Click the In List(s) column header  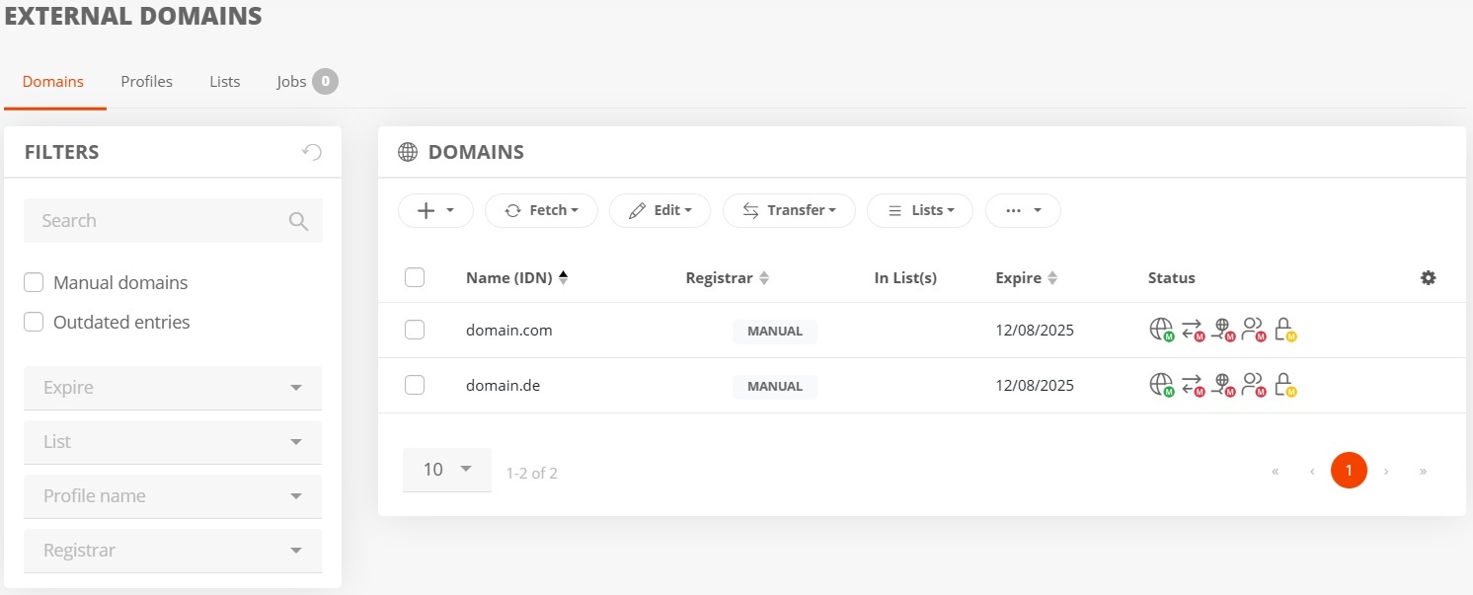pyautogui.click(x=905, y=278)
